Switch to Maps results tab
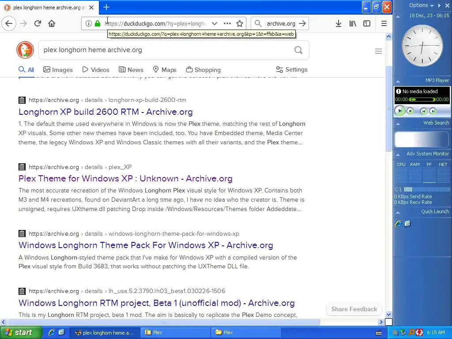The image size is (452, 339). point(165,70)
